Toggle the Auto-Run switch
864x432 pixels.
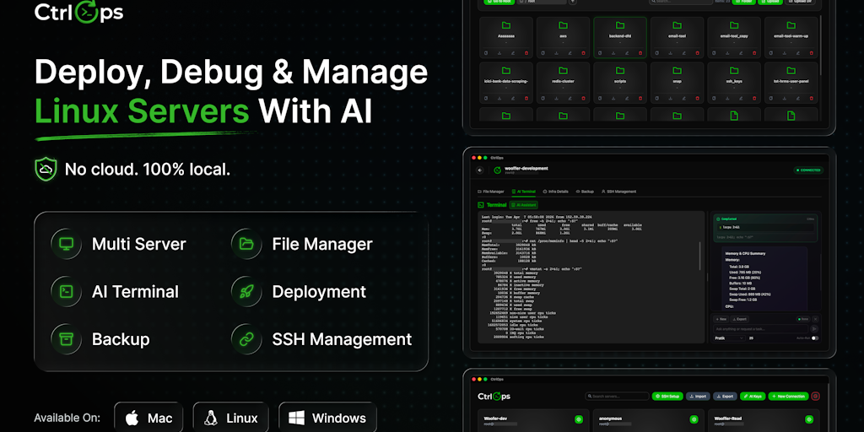tap(815, 337)
